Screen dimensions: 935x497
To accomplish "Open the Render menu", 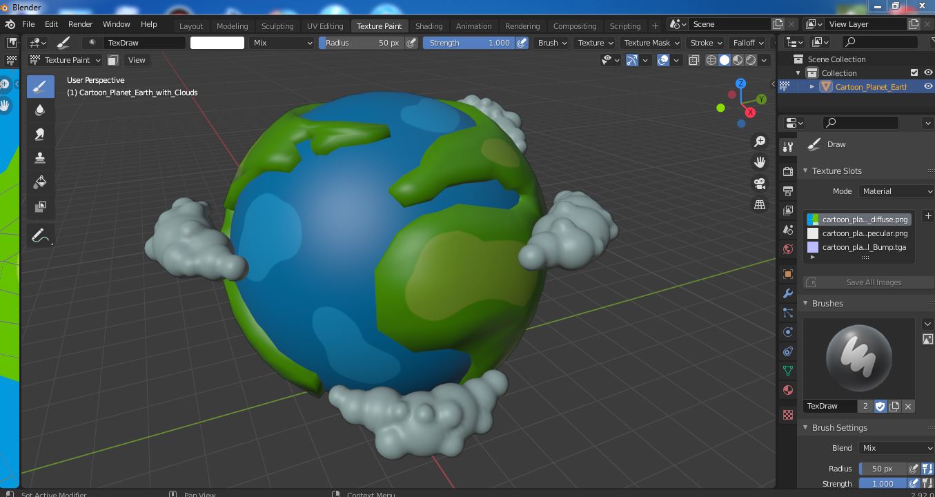I will pos(80,24).
